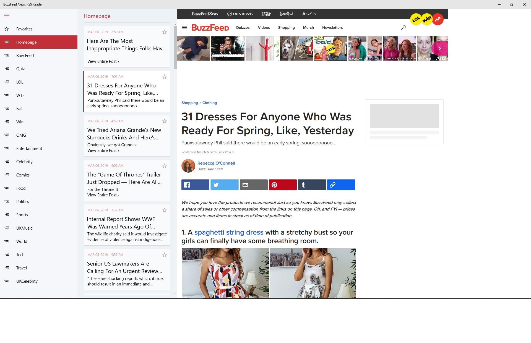Expand Inappropriate Things post via View Entire Post
Image resolution: width=531 pixels, height=343 pixels.
103,61
